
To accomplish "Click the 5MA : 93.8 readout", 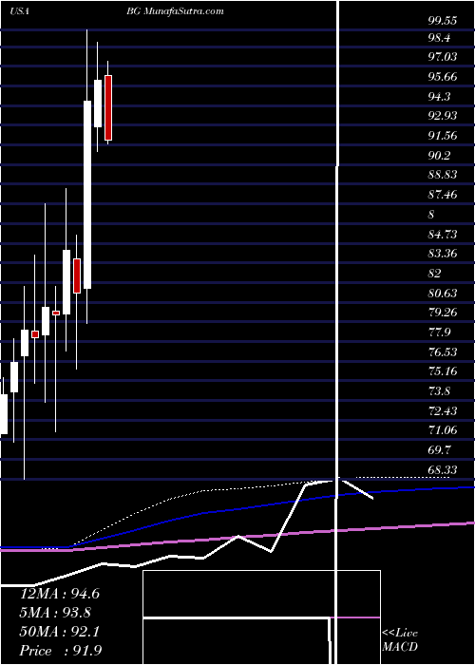I will pyautogui.click(x=55, y=613).
